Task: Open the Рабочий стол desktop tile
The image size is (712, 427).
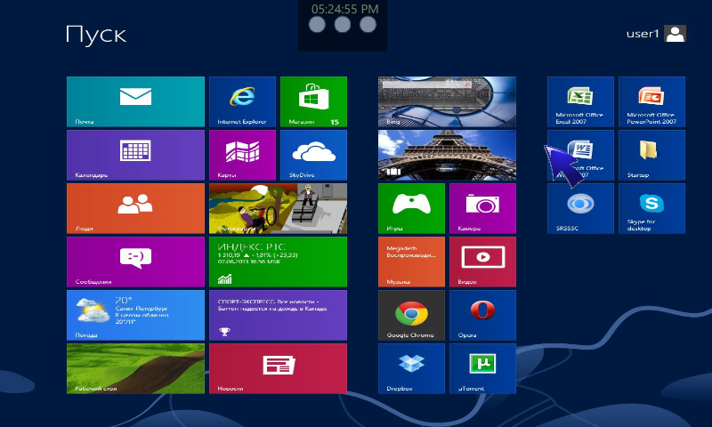Action: [135, 368]
